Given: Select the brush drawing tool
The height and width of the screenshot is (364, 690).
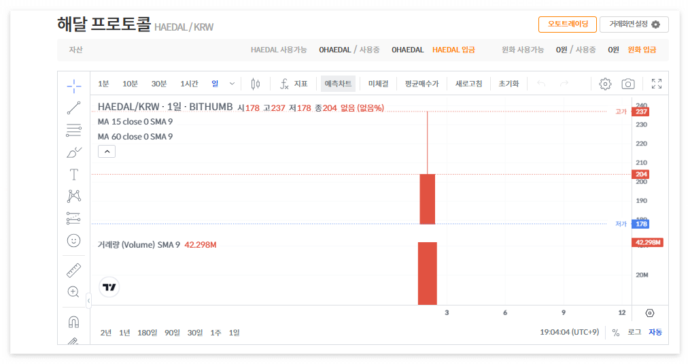Looking at the screenshot, I should (x=74, y=152).
